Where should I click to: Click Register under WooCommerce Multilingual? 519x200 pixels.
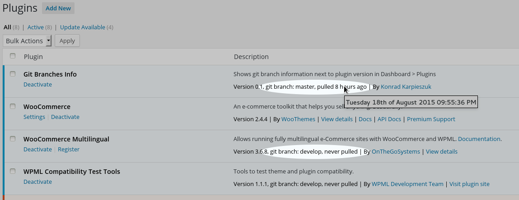[69, 149]
